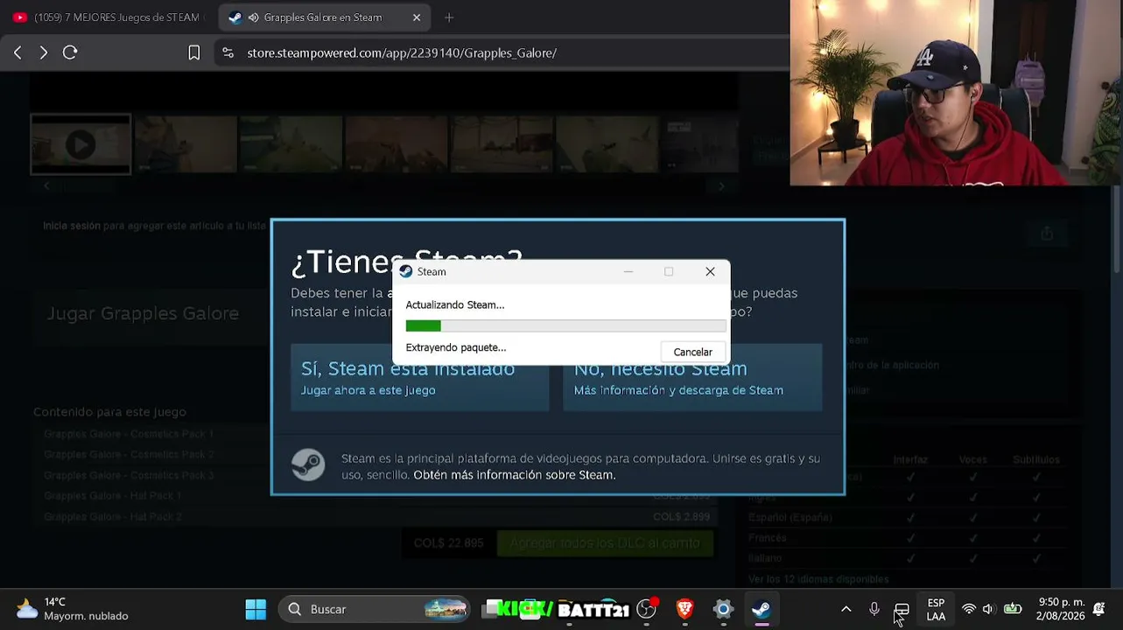
Task: Click "Grapples Galore - Cosmetics Pack 2" DLC
Action: point(129,455)
